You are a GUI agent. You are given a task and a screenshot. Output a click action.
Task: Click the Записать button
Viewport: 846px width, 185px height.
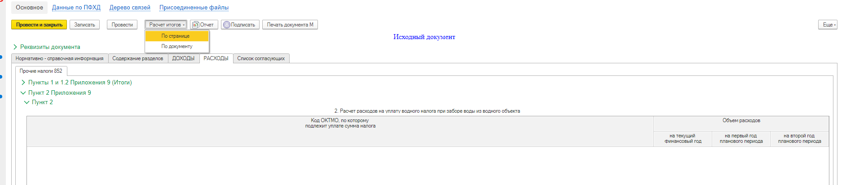click(84, 25)
